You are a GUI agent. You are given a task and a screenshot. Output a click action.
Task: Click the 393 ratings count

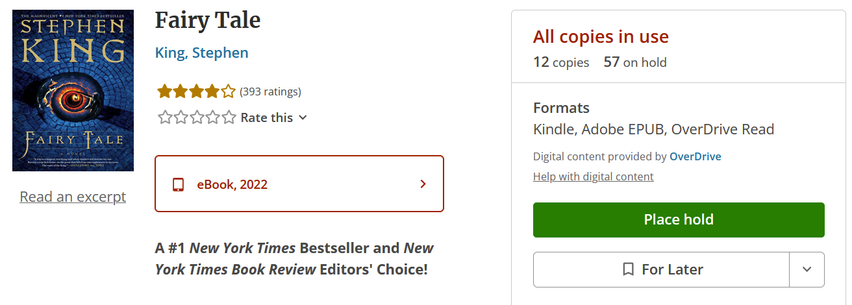270,91
